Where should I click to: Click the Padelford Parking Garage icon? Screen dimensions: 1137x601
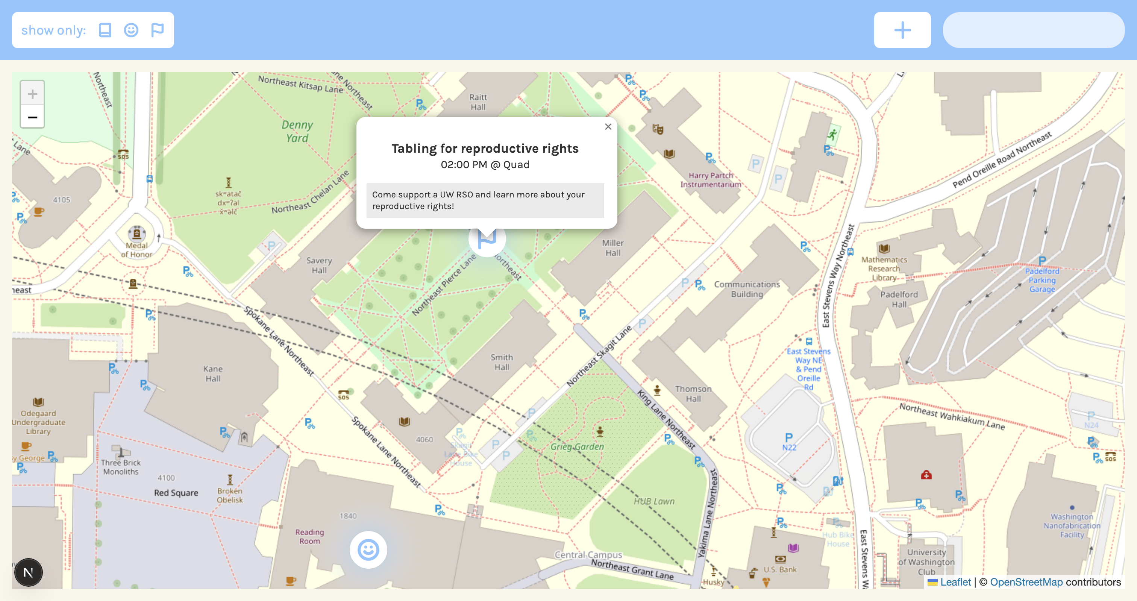tap(1041, 261)
